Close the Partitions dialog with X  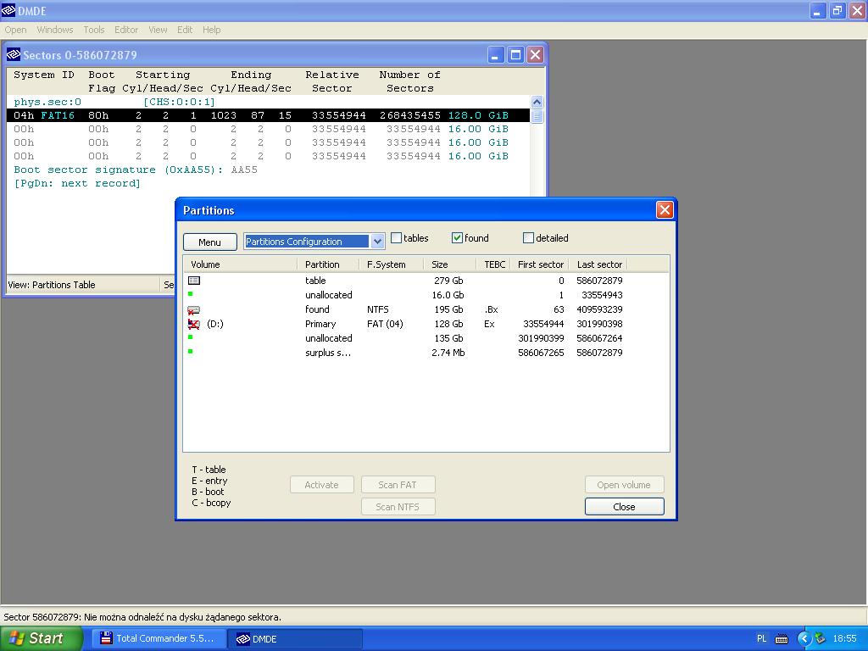pyautogui.click(x=665, y=210)
